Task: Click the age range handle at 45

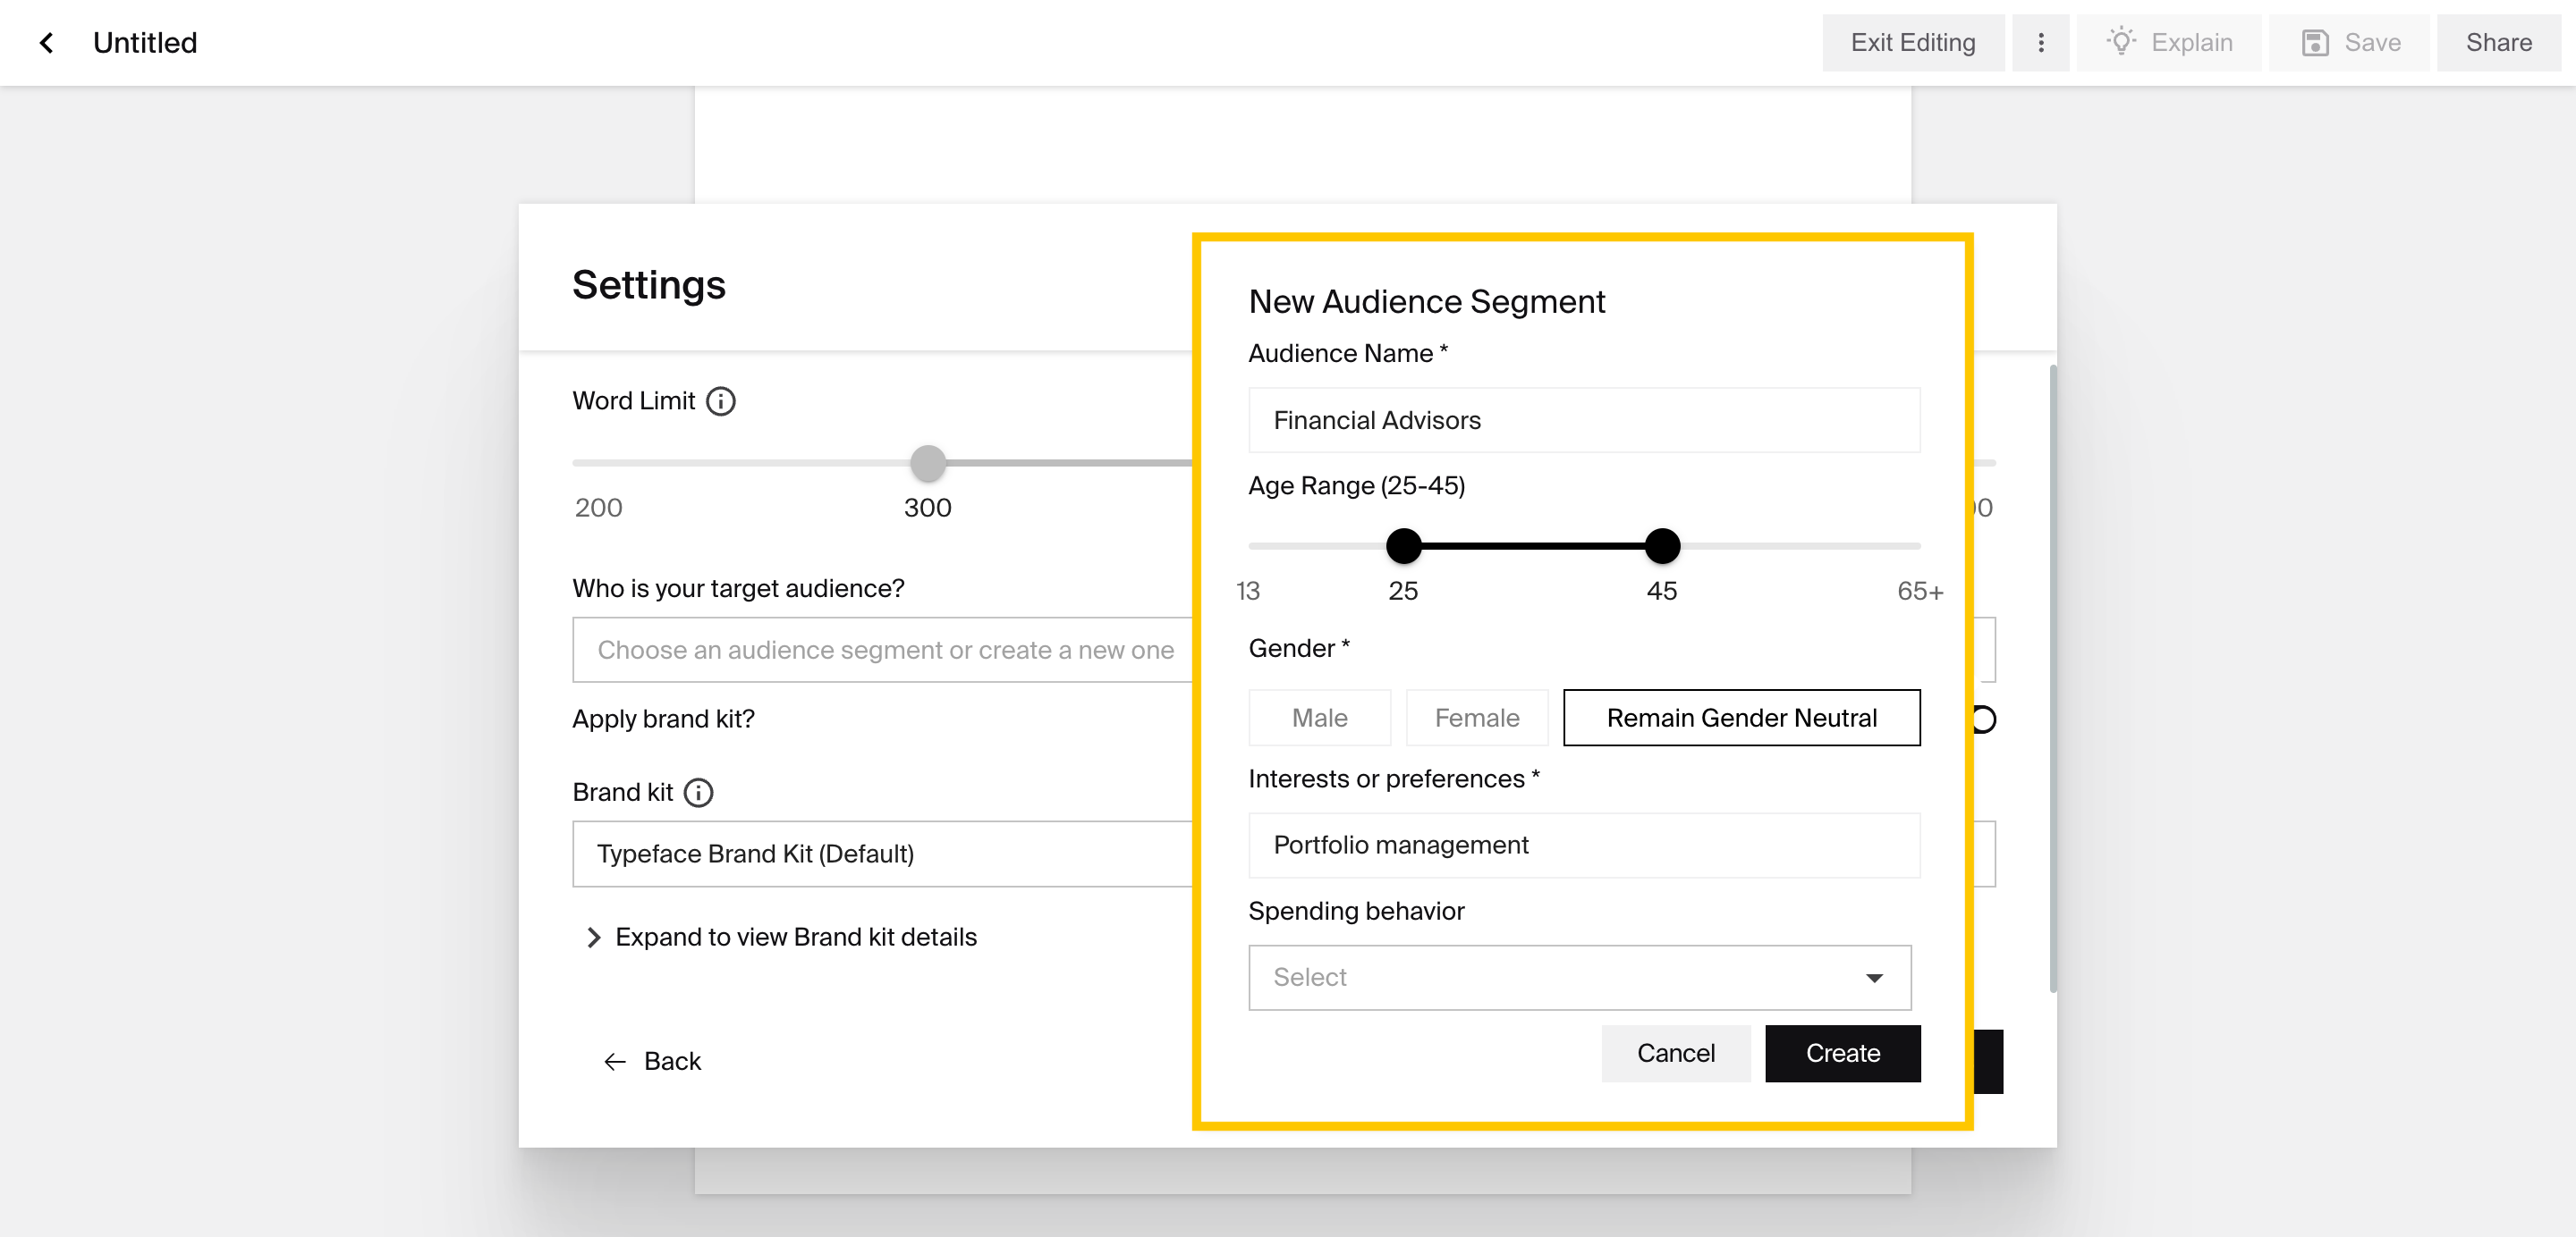Action: coord(1661,547)
